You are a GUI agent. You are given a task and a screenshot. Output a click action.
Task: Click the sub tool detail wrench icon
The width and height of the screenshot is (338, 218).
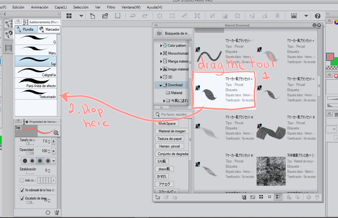(57, 212)
